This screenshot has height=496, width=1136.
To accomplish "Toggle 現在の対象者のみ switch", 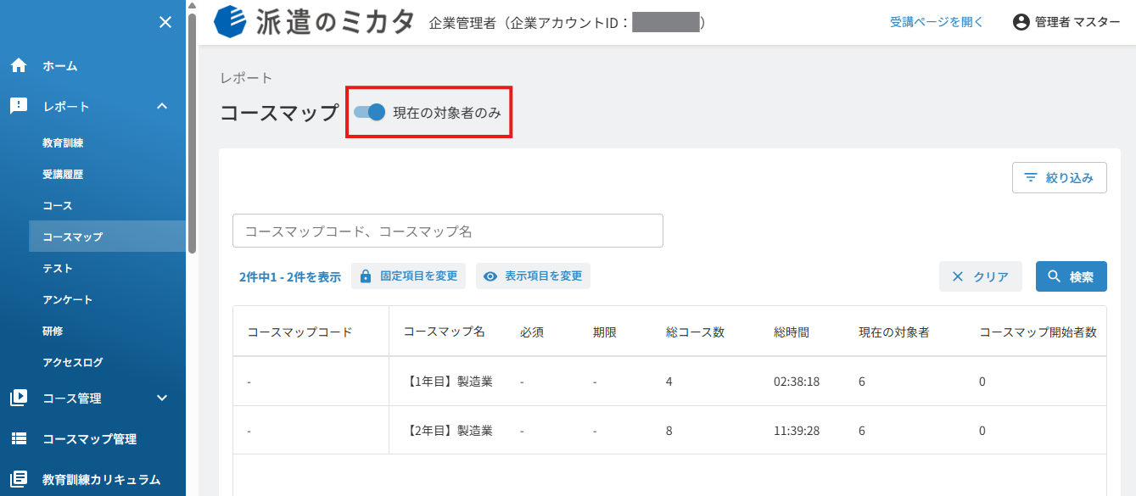I will tap(370, 112).
